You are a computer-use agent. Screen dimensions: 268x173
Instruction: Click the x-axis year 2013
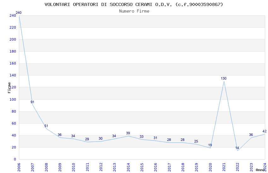tap(115, 167)
